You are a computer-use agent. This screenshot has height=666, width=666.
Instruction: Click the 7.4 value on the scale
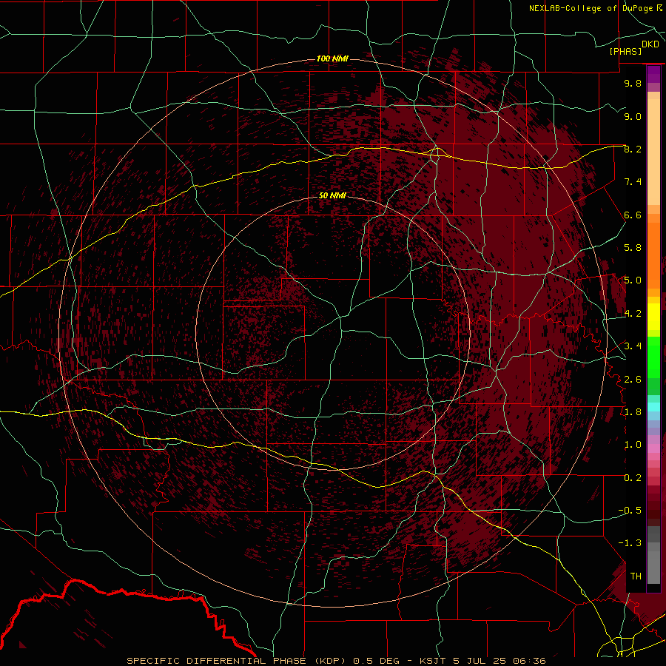click(x=633, y=182)
